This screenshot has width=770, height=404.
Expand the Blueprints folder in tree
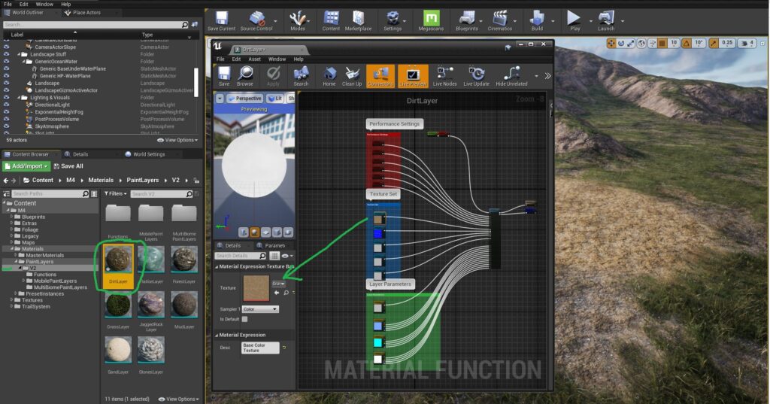[x=12, y=217]
